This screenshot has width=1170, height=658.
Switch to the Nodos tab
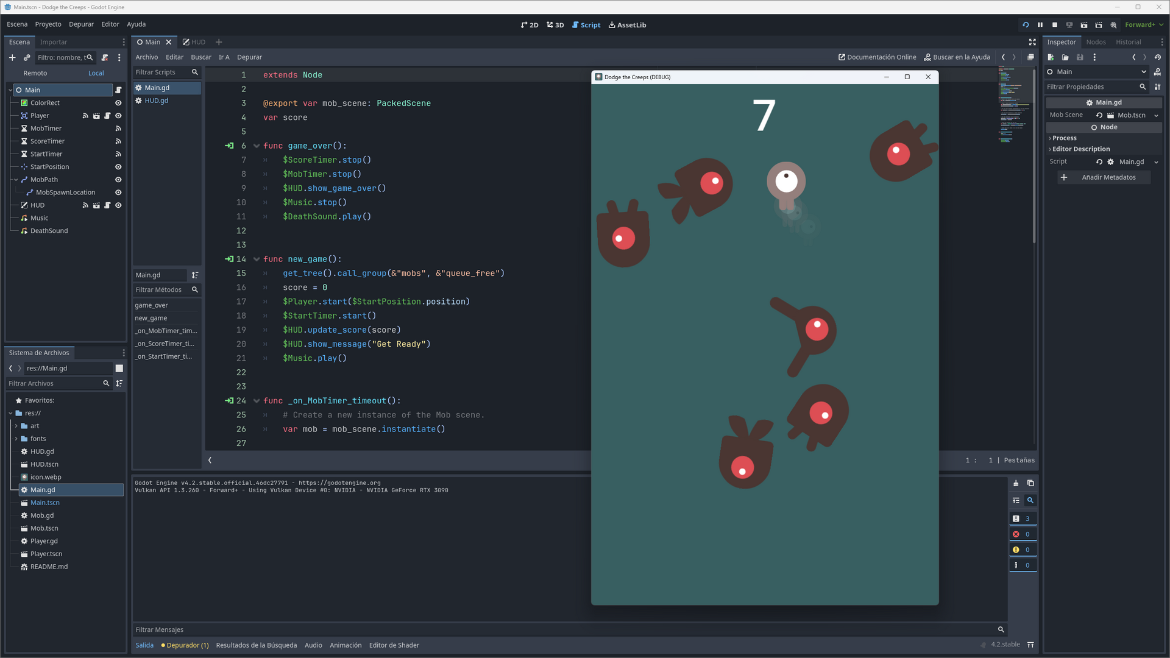(x=1096, y=42)
